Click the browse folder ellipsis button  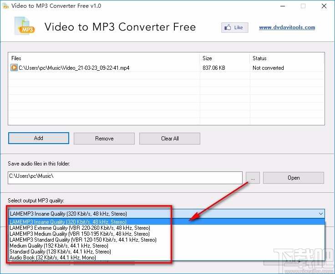point(253,178)
